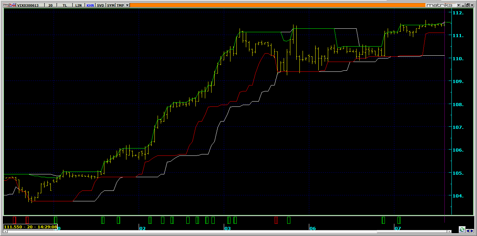Toggle the KHN button
Image resolution: width=477 pixels, height=236 pixels.
point(90,5)
